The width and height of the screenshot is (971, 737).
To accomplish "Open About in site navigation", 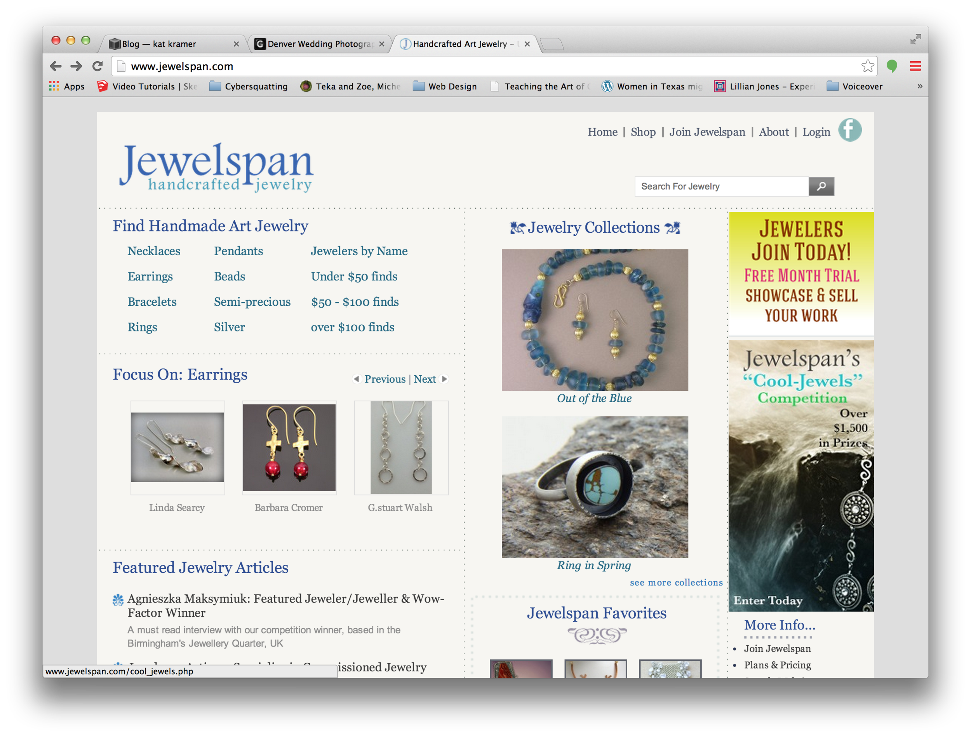I will click(773, 132).
